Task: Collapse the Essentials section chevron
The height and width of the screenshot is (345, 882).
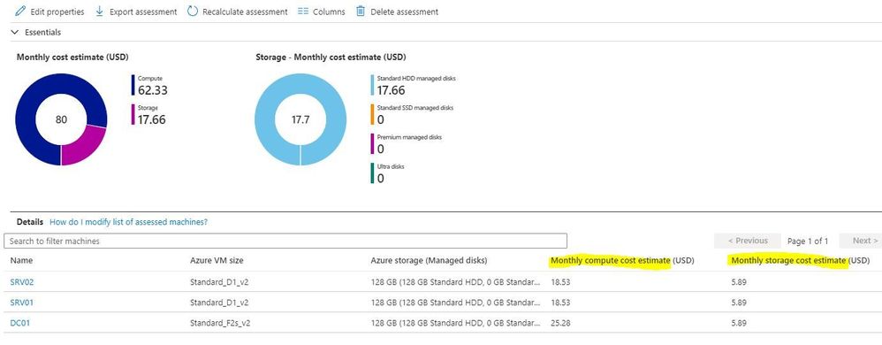Action: tap(15, 33)
